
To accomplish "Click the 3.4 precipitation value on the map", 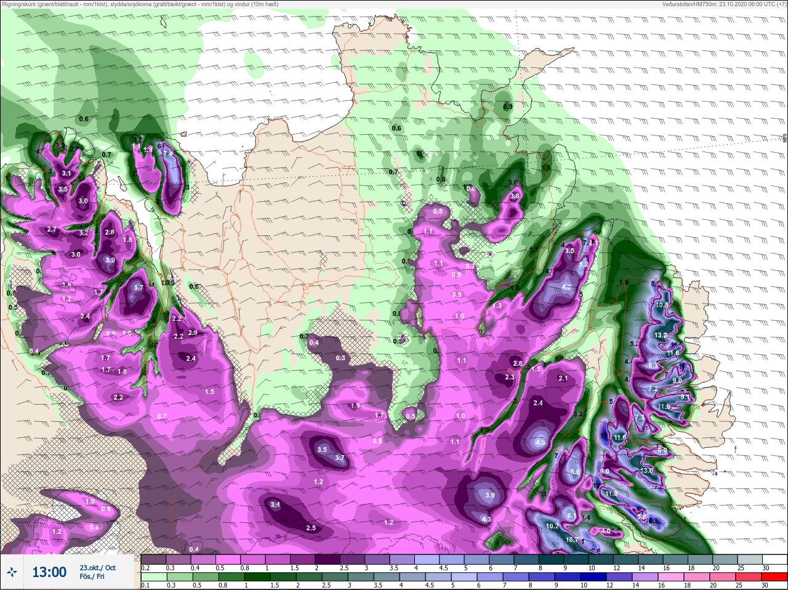I will (275, 505).
